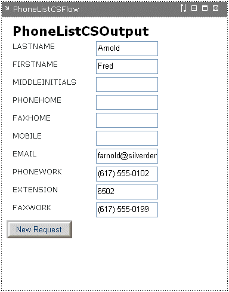Focus the empty MIDDLEINITIALS field
The height and width of the screenshot is (292, 229).
pyautogui.click(x=127, y=84)
